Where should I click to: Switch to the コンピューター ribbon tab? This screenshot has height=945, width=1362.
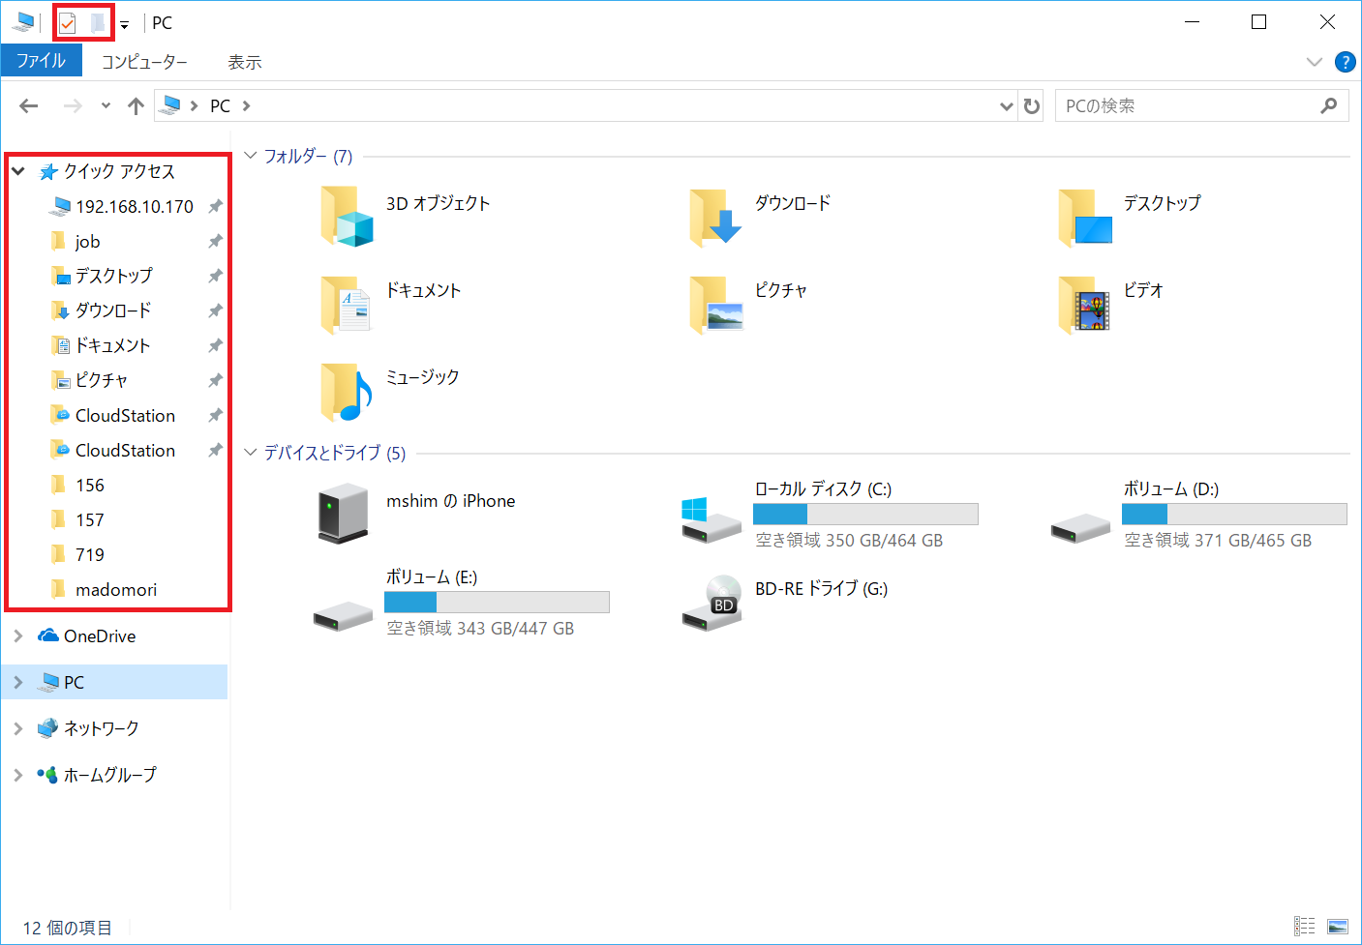coord(144,62)
